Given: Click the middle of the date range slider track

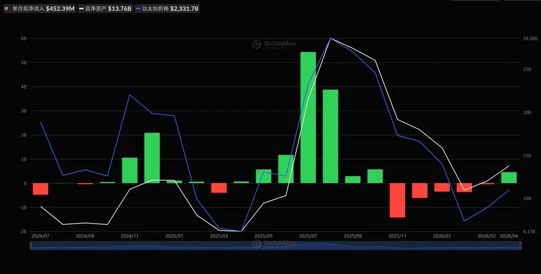Looking at the screenshot, I should (275, 245).
